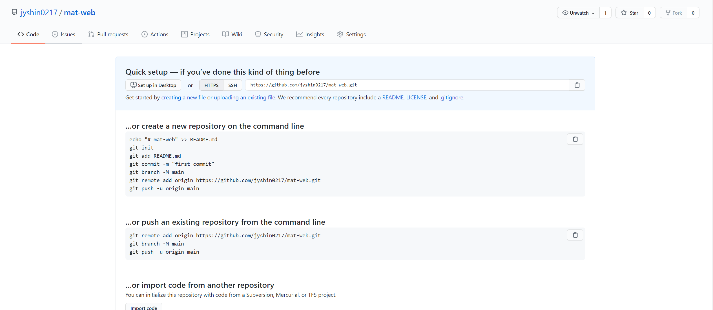Follow the uploading an existing file link
Viewport: 713px width, 310px height.
(x=244, y=97)
